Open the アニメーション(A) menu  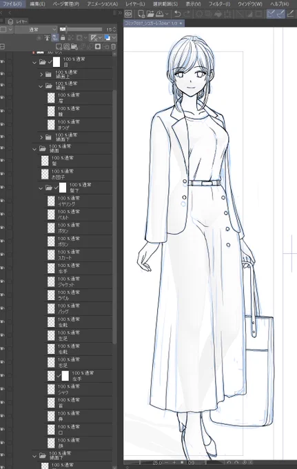click(103, 4)
